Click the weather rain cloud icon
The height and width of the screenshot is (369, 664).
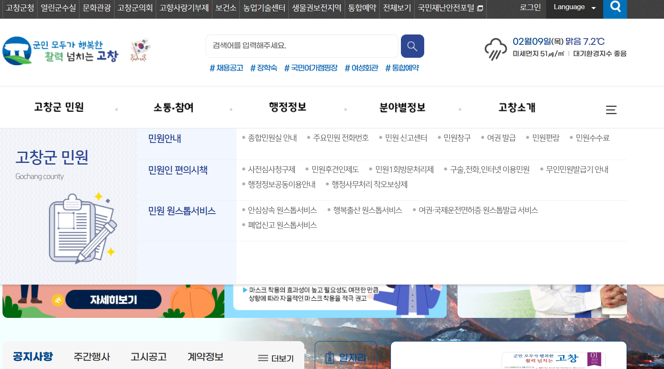(495, 49)
